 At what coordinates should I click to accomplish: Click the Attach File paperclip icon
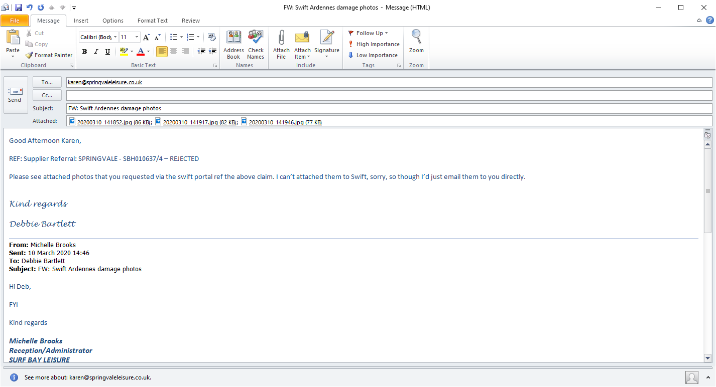point(281,38)
